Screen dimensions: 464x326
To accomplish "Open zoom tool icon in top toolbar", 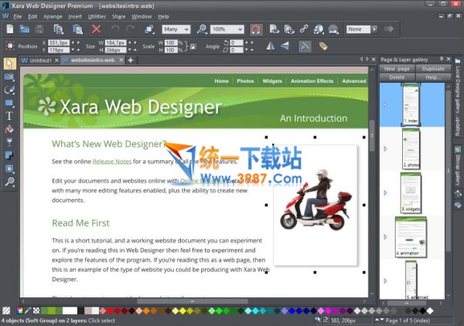I will (202, 29).
